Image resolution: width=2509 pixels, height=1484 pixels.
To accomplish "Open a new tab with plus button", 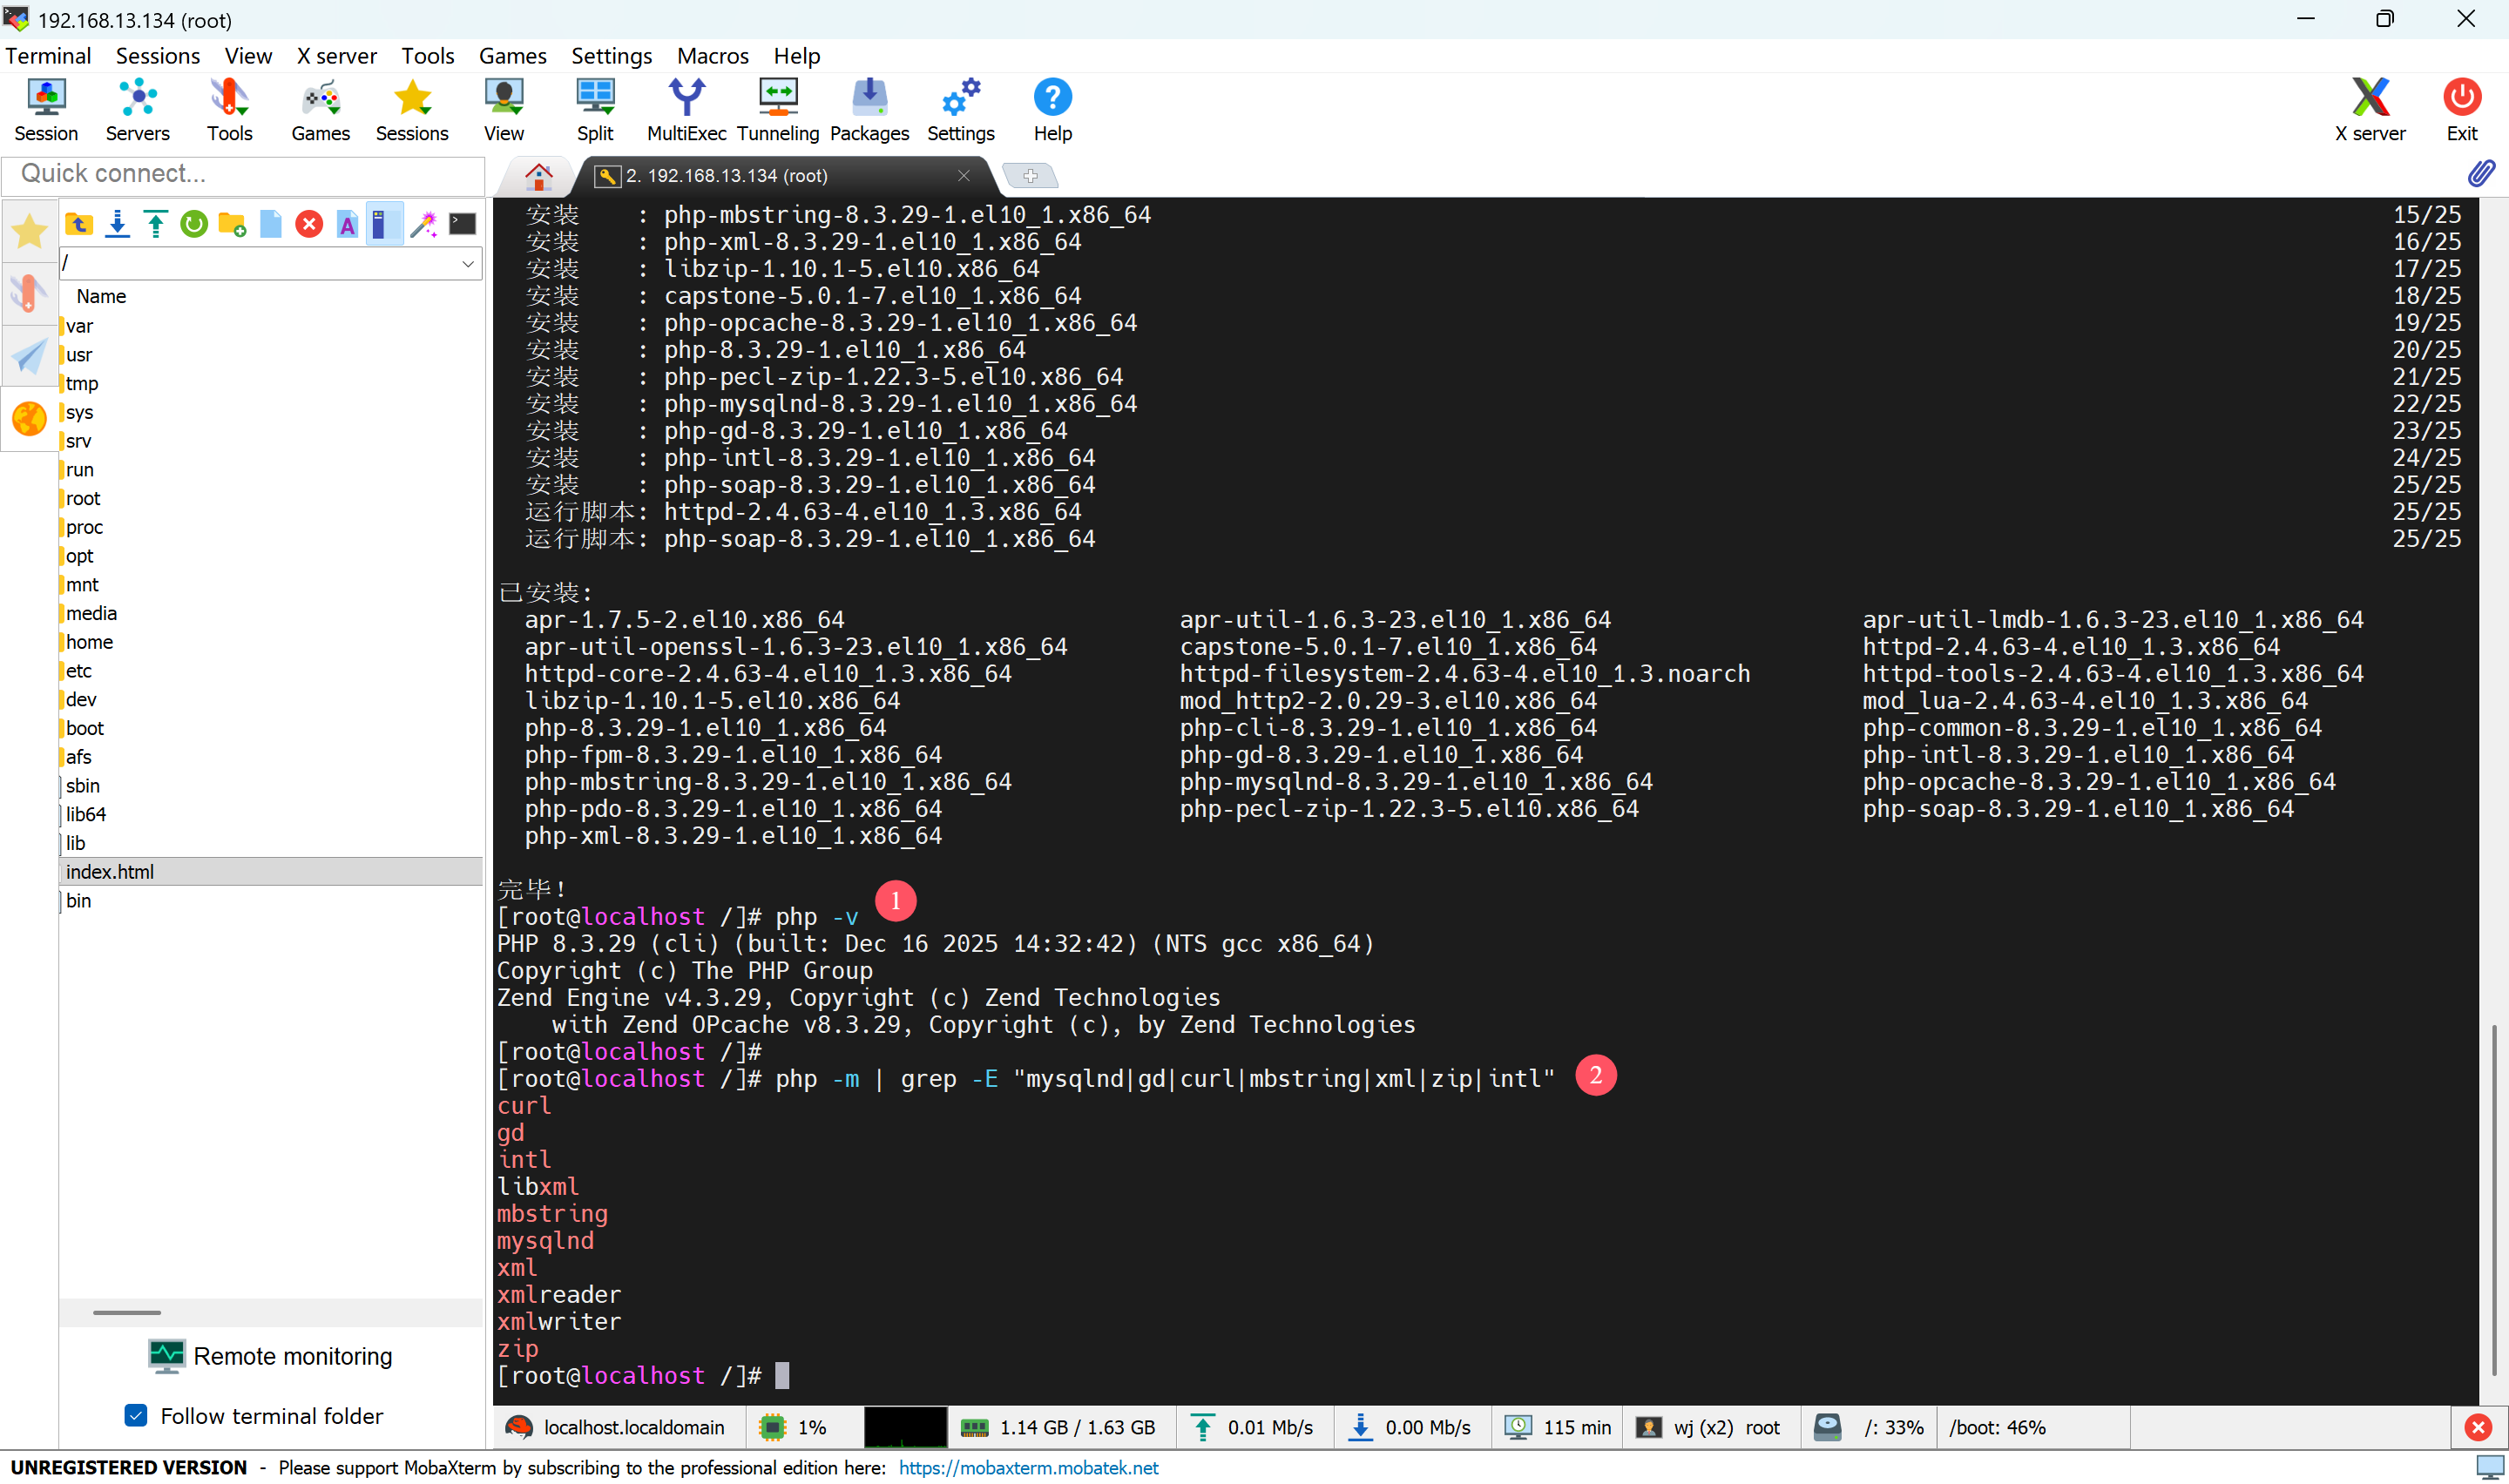I will click(x=1029, y=176).
